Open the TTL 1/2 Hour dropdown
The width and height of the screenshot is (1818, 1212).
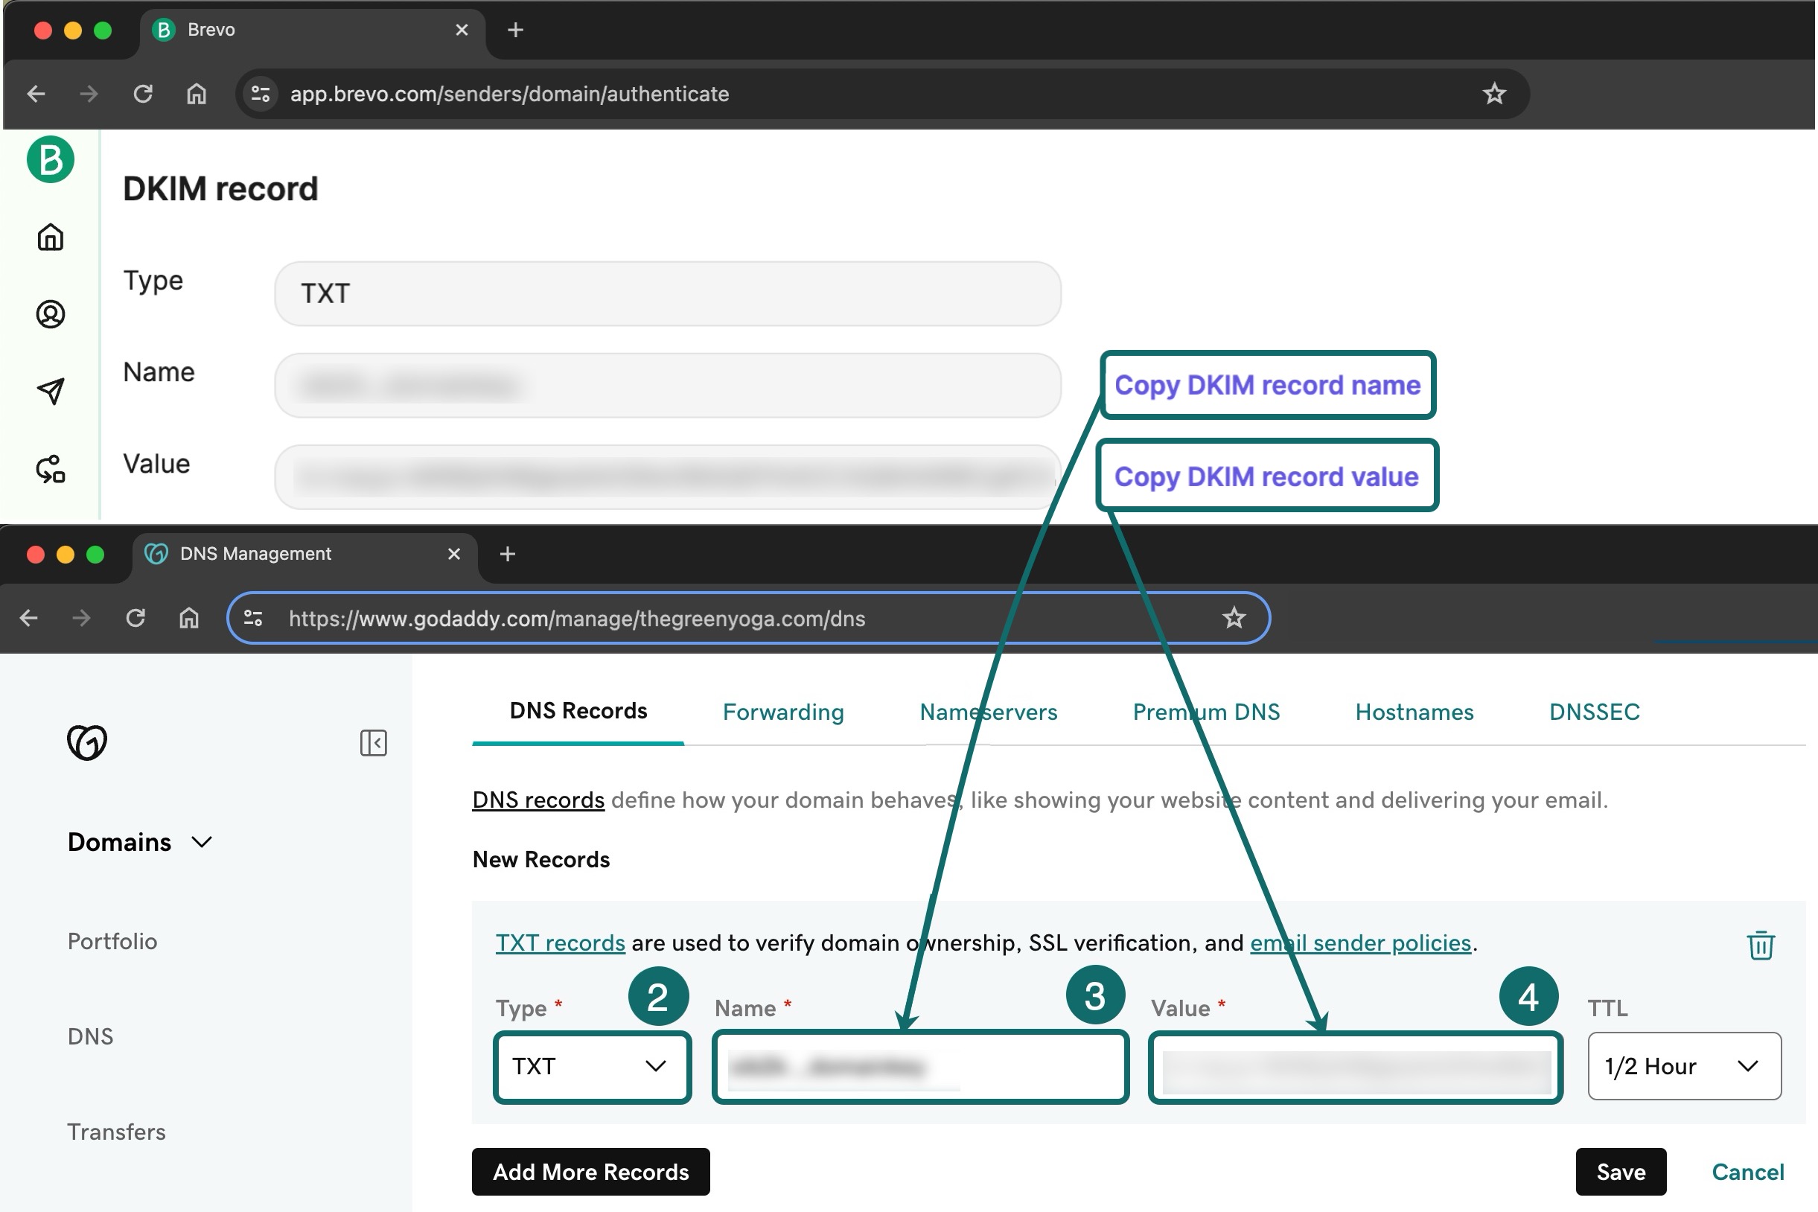(x=1684, y=1067)
